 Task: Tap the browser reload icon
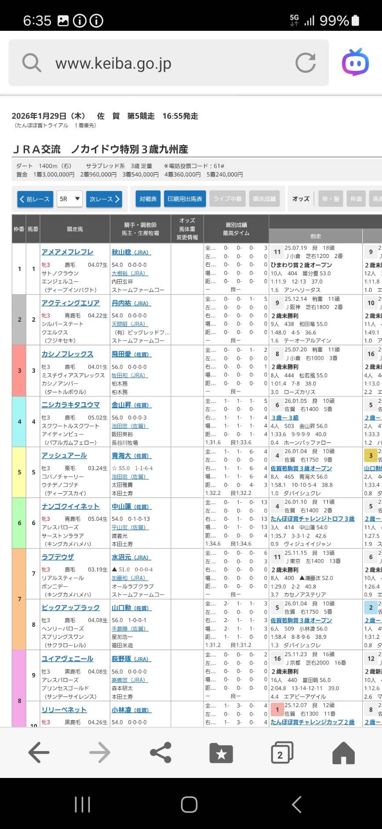tap(306, 63)
